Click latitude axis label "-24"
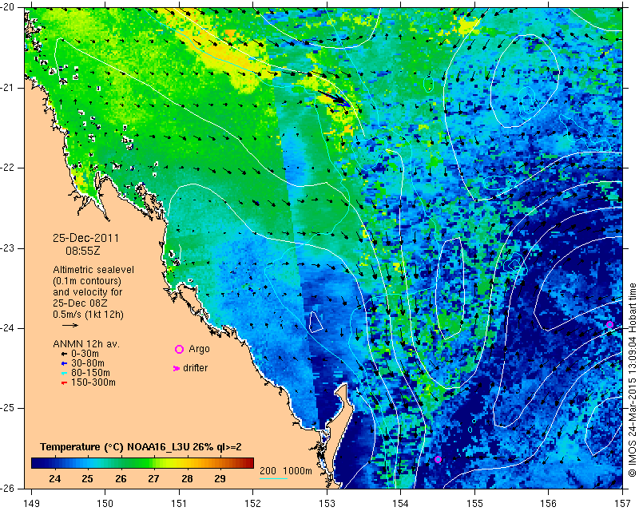639x511 pixels. (8, 328)
